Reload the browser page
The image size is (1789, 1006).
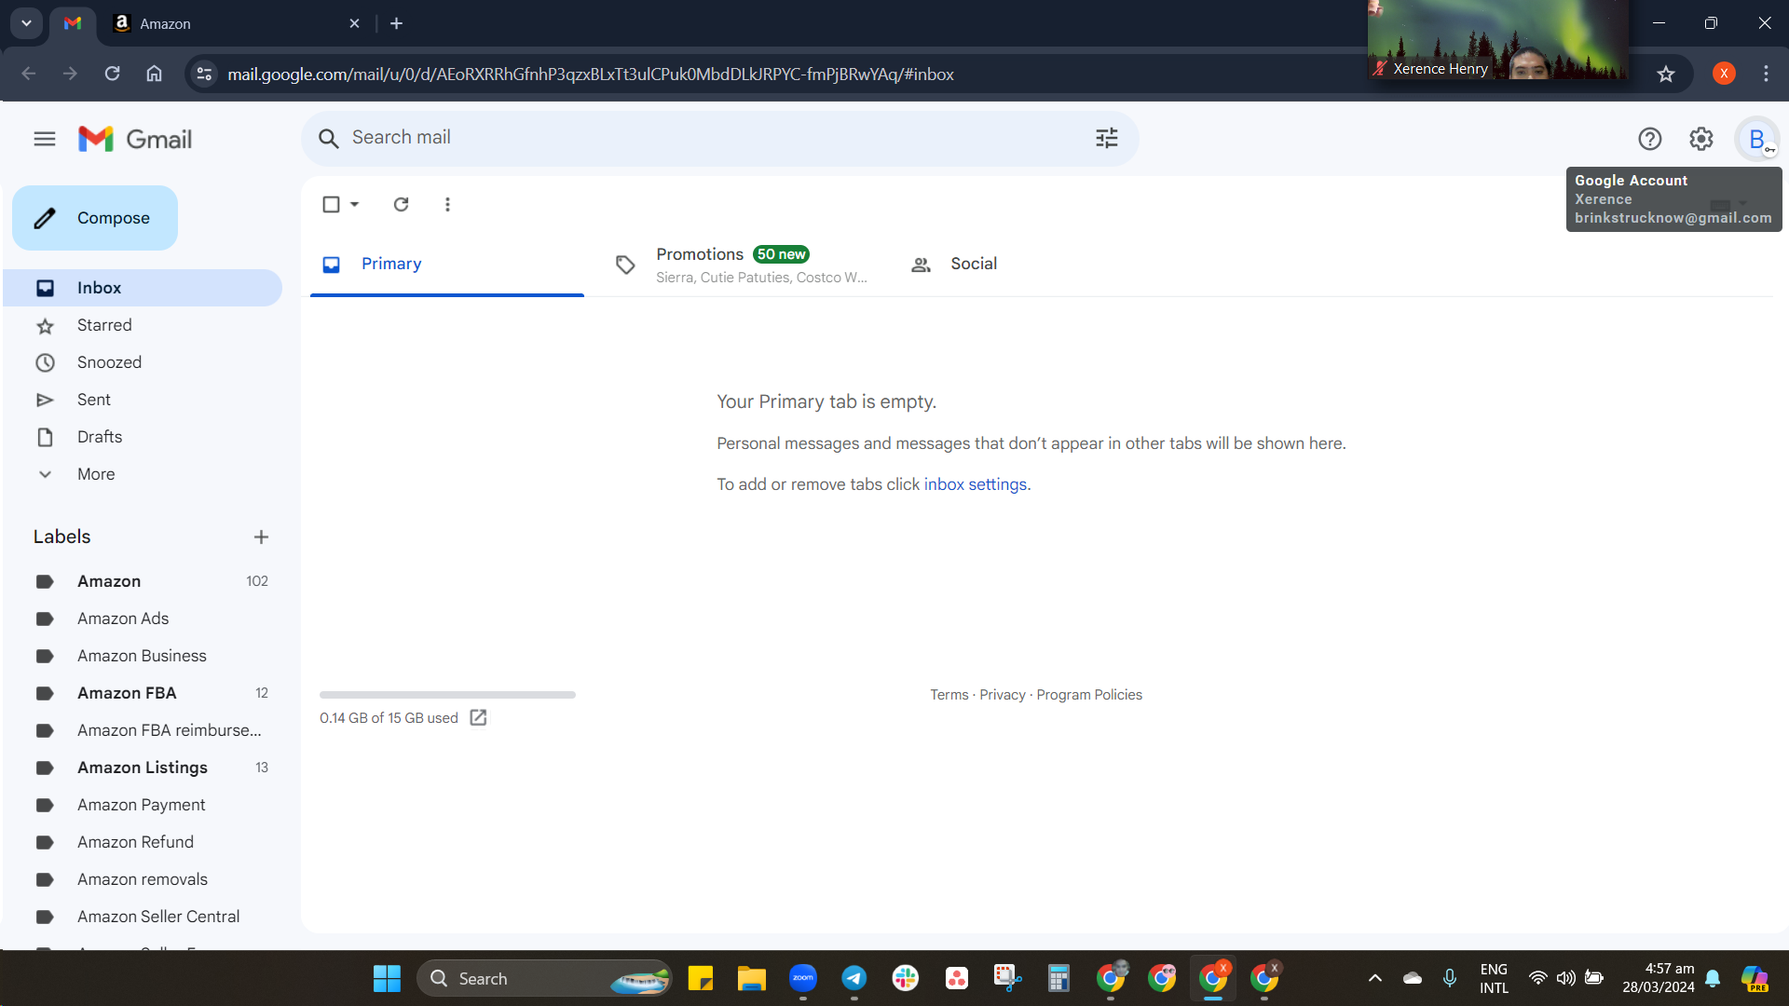112,74
